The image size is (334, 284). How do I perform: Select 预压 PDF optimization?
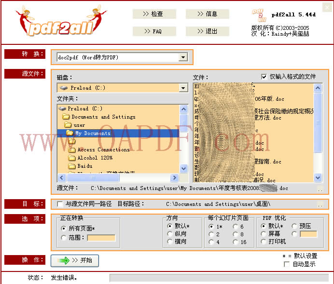(294, 226)
